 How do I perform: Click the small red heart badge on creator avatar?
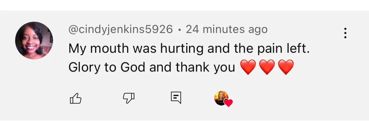[228, 103]
